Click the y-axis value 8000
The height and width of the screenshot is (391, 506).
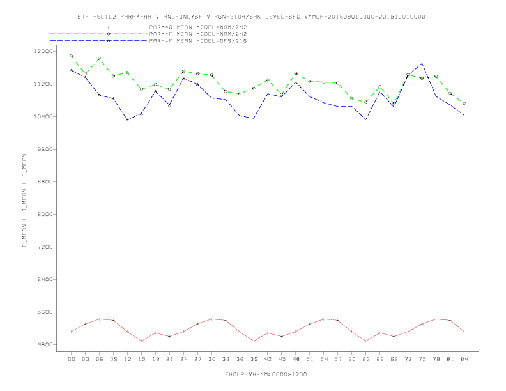coord(45,214)
